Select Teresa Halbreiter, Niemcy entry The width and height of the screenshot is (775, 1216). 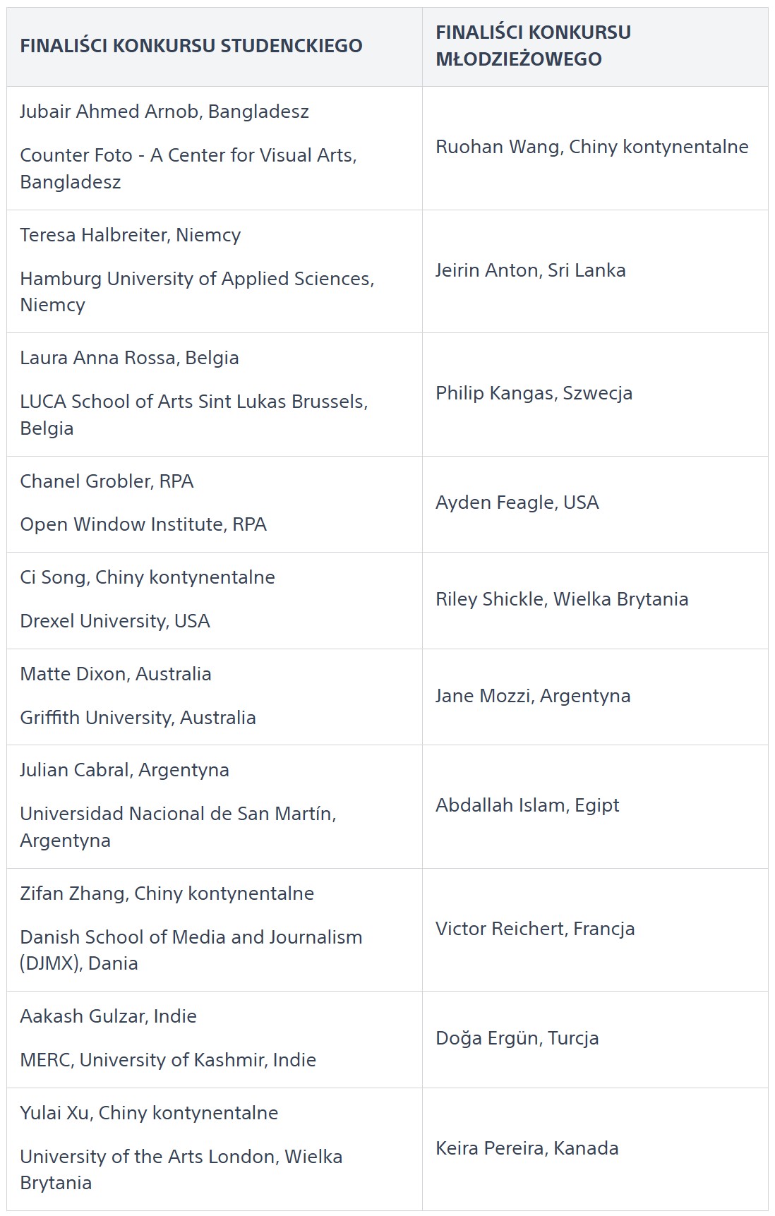click(131, 235)
